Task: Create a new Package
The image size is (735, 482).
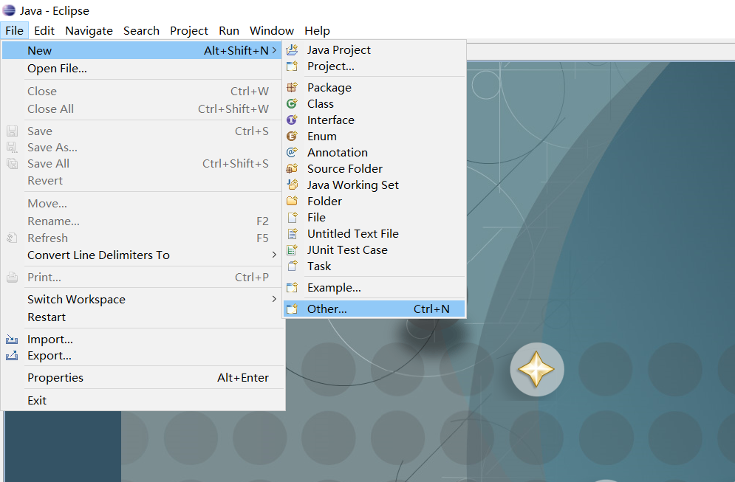Action: 374,87
